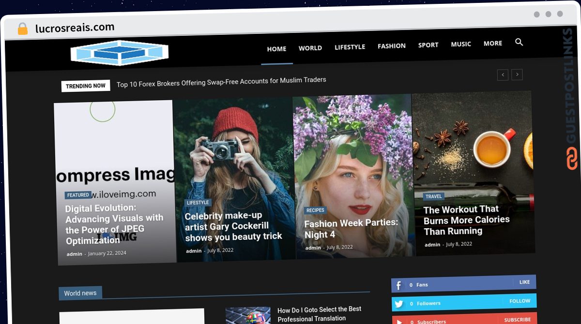
Task: Click admin author under Digital Evolution post
Action: 75,254
